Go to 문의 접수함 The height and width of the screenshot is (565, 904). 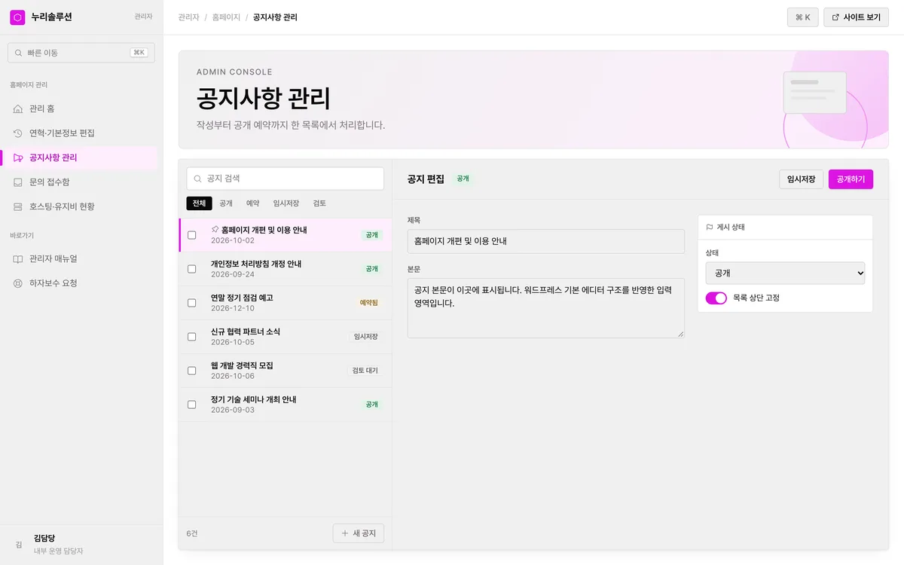[81, 182]
